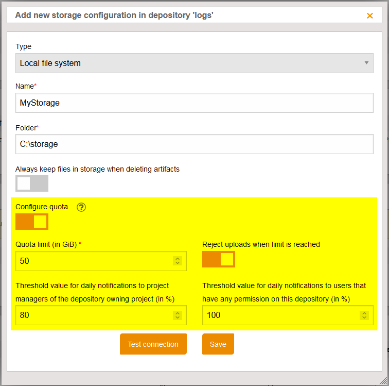Close the storage configuration dialog

(369, 15)
